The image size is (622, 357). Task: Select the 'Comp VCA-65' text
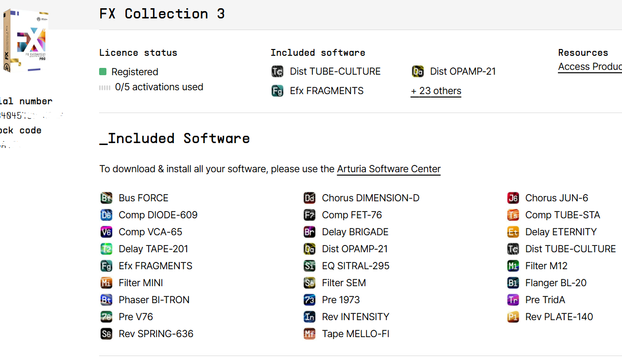(x=150, y=232)
